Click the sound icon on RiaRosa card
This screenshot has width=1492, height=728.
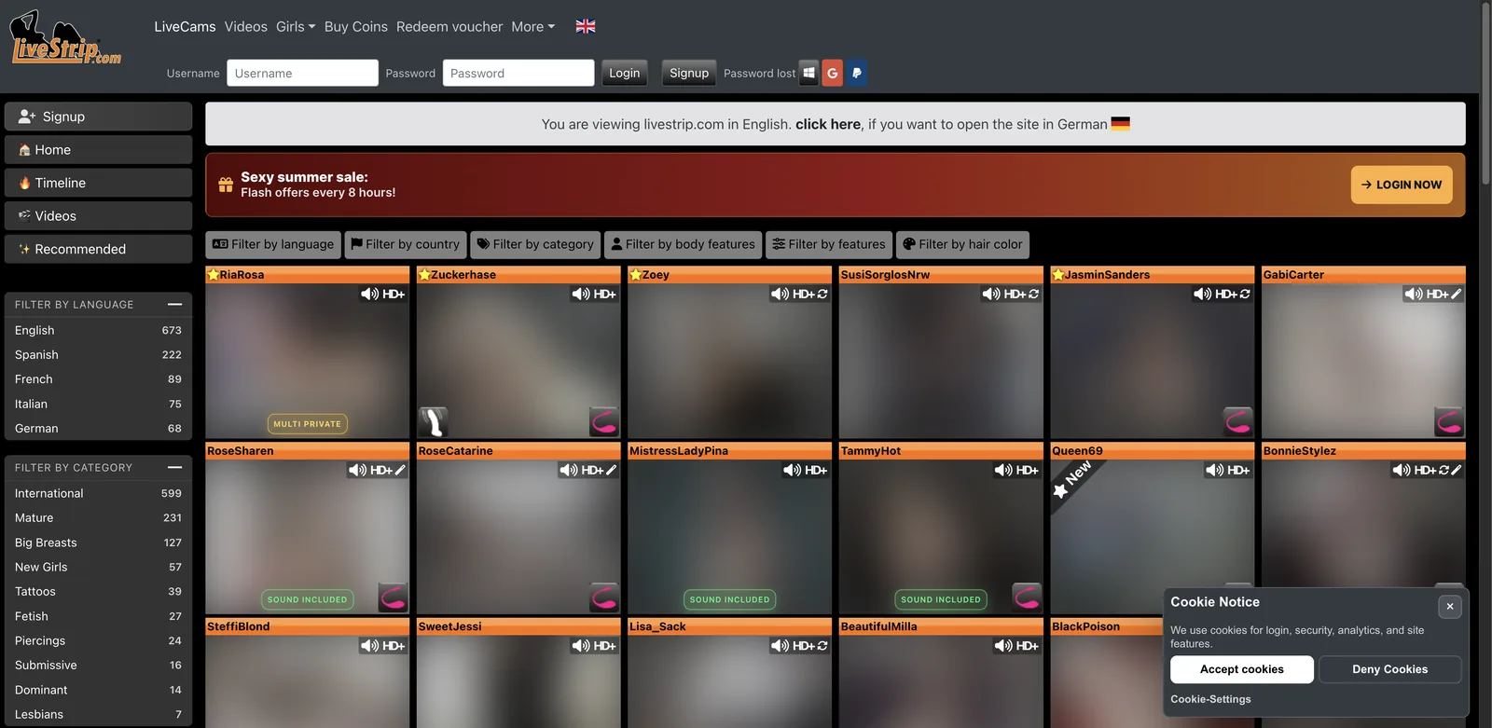click(x=369, y=294)
